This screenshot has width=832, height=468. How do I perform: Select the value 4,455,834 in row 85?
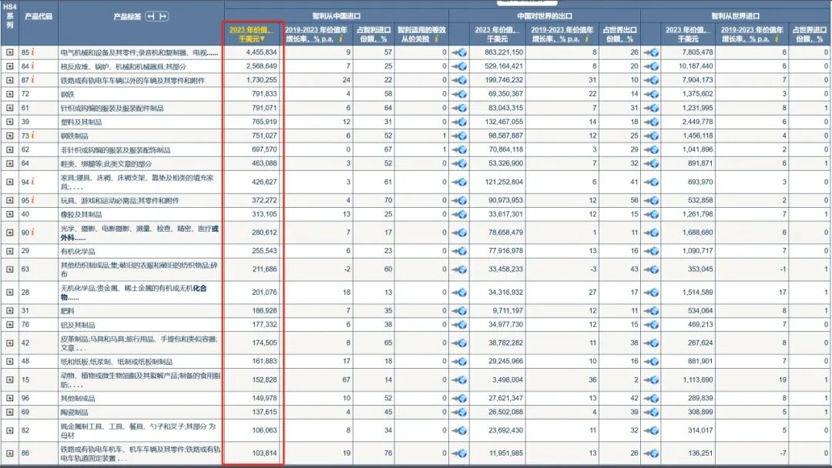262,52
